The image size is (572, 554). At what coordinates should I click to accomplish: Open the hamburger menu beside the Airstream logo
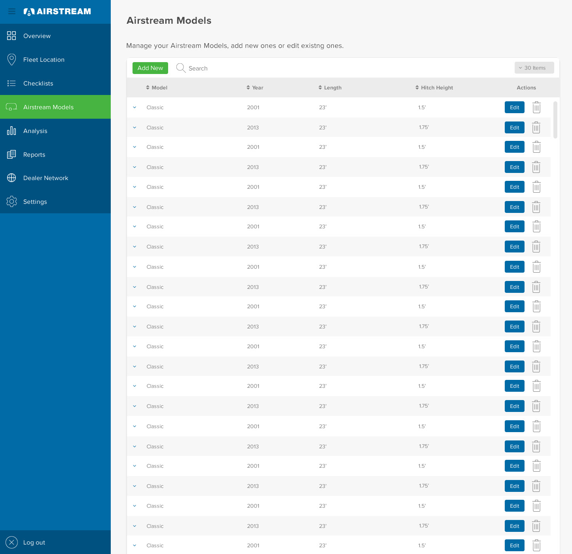pos(12,11)
